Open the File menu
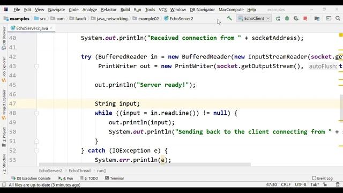 tap(17, 10)
